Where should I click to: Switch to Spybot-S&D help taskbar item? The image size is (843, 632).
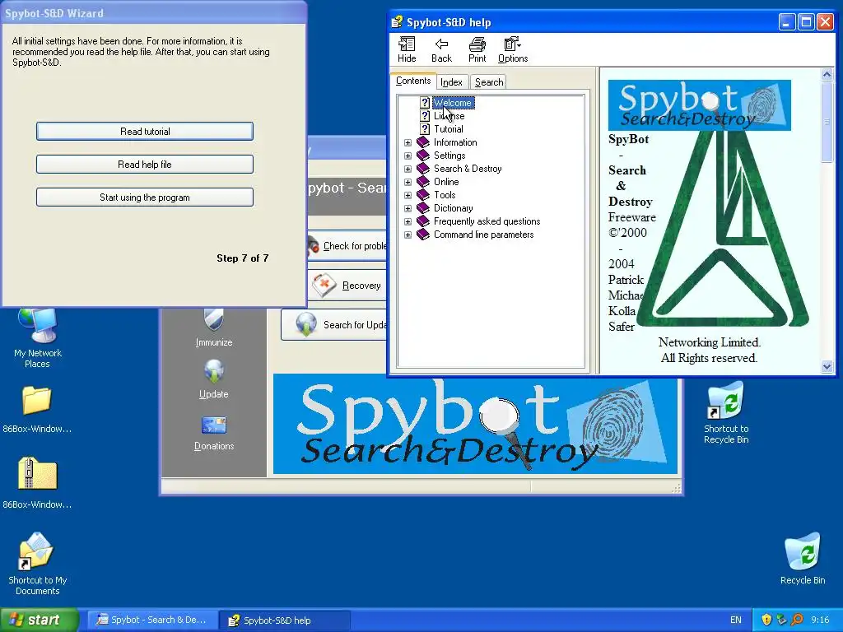coord(285,620)
